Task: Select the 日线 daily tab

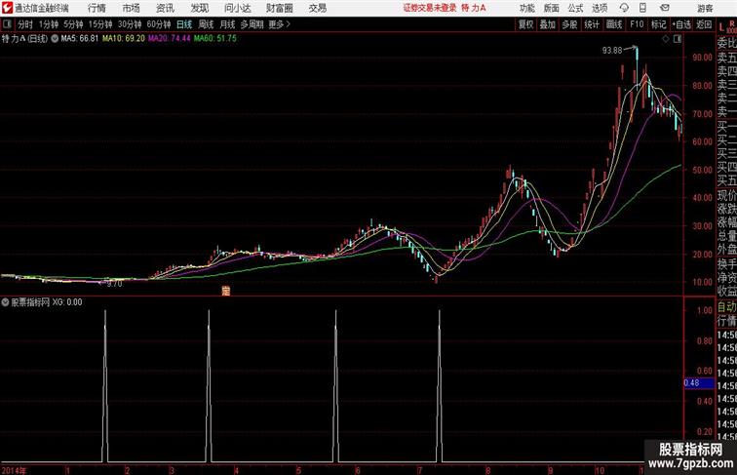Action: click(184, 24)
